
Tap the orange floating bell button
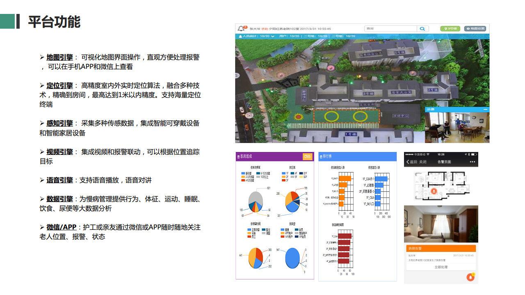point(470,277)
